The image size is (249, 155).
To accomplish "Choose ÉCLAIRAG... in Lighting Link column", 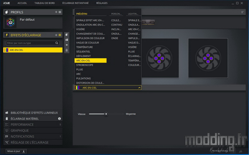I will click(x=134, y=56).
